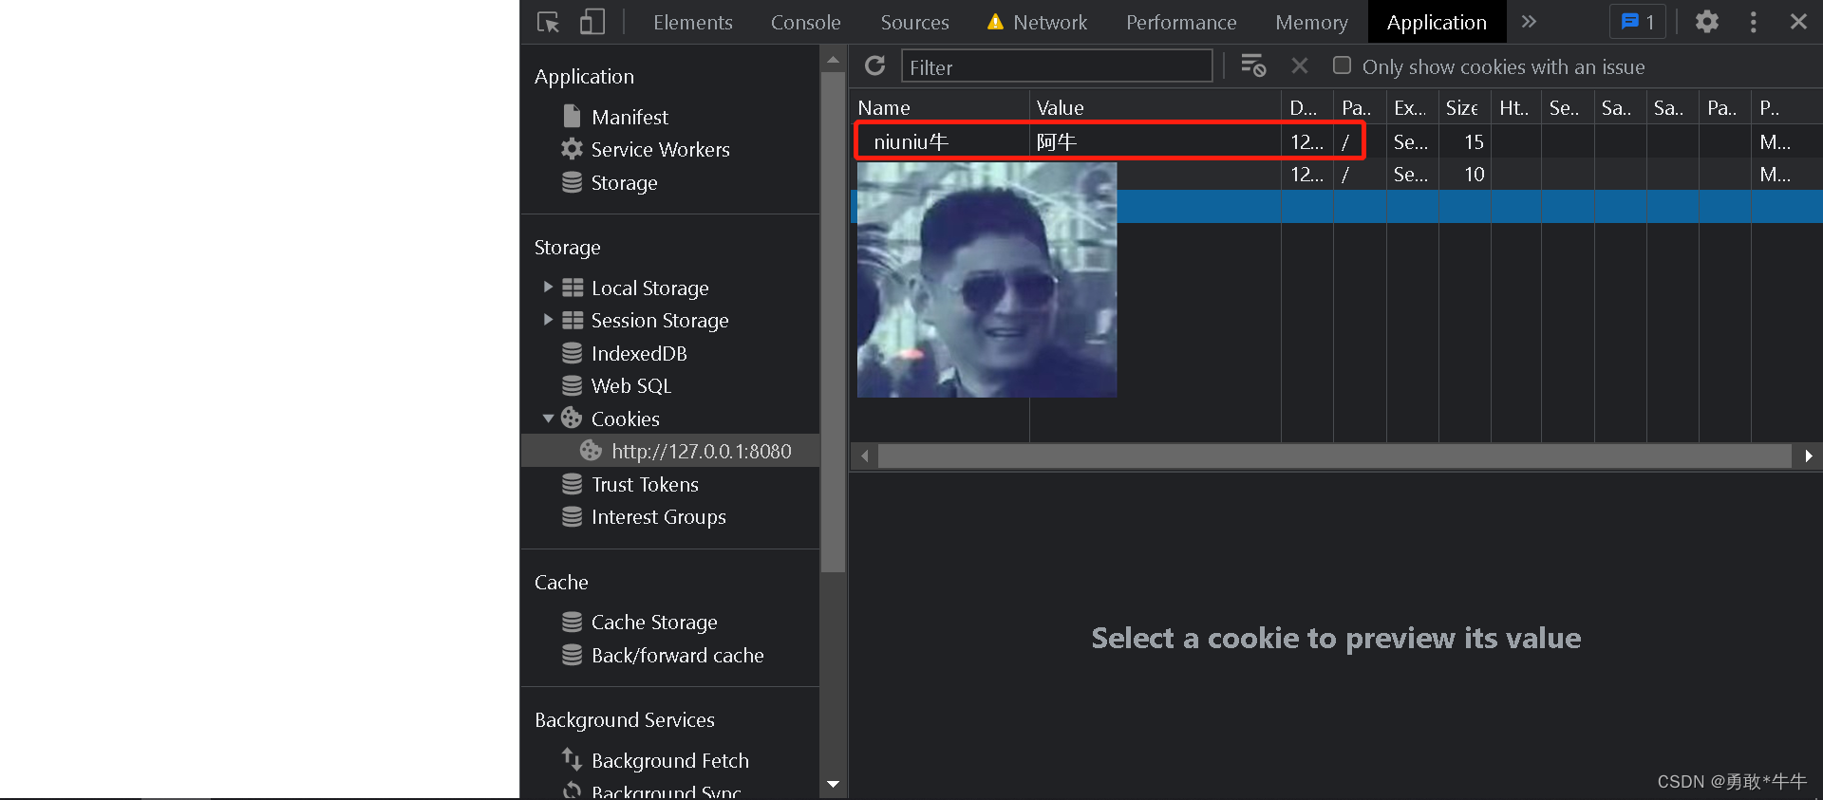This screenshot has width=1823, height=800.
Task: Select the niuniu牛 cookie row
Action: click(x=949, y=142)
